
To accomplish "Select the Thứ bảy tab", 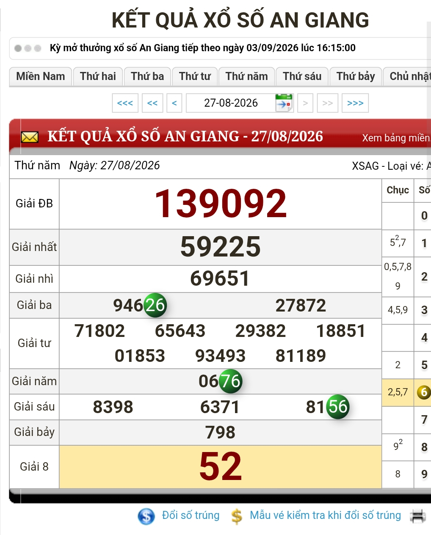I will coord(356,77).
